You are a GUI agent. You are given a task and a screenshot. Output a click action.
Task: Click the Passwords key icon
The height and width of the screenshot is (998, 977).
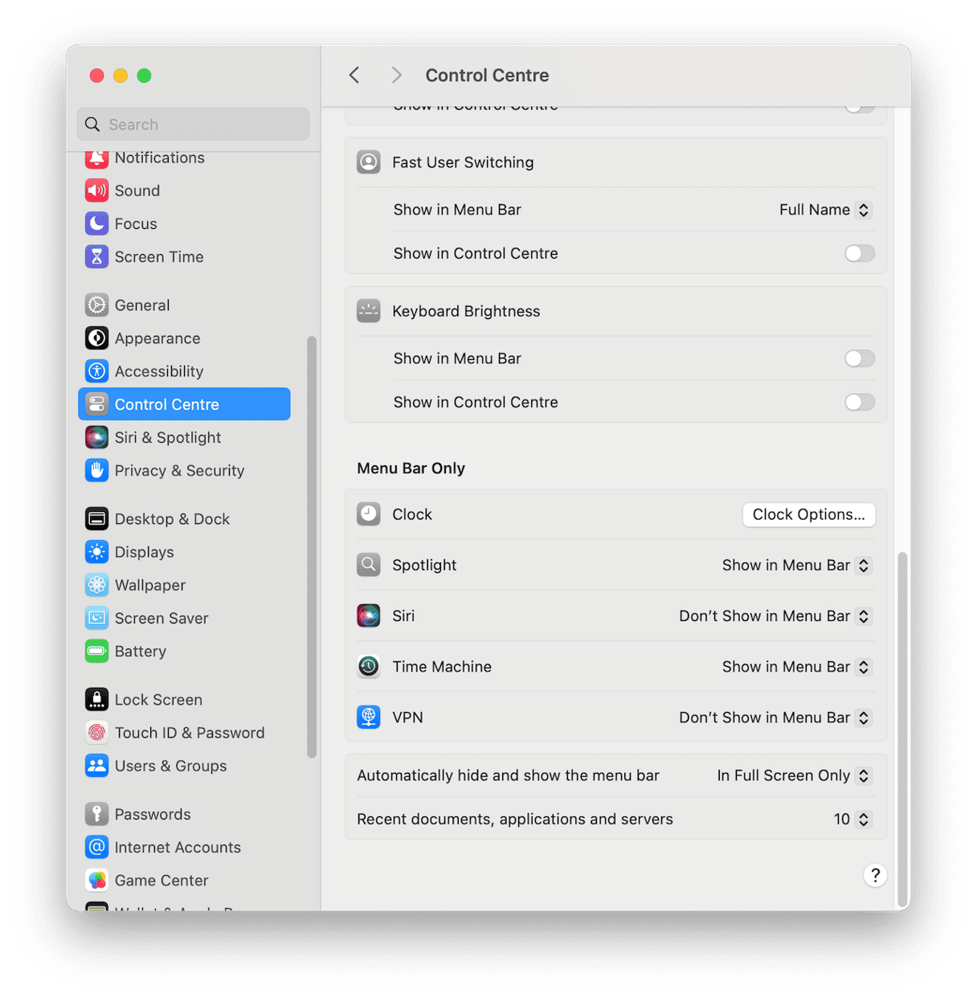click(x=96, y=814)
